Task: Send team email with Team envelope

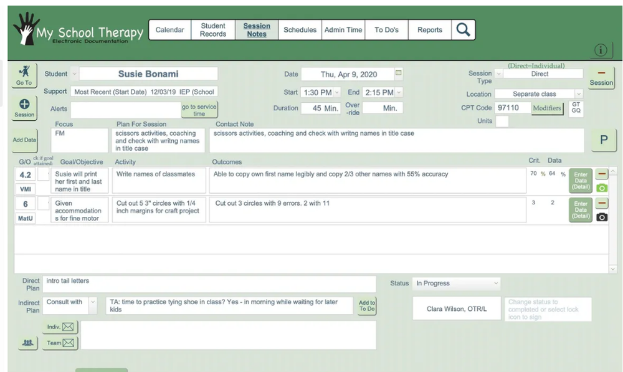Action: [60, 343]
